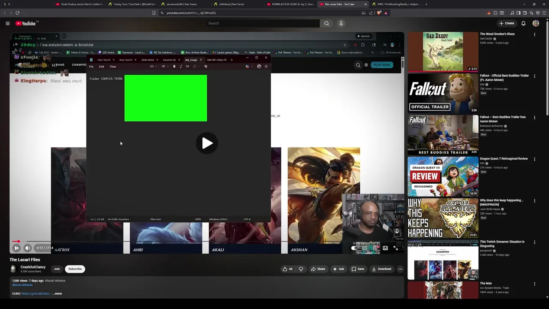Open the Dragon Quest 7 Reimagined Review thumbnail
This screenshot has width=549, height=309.
pyautogui.click(x=443, y=176)
